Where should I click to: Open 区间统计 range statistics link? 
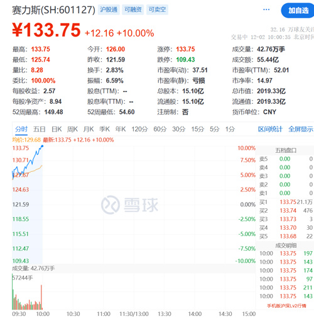coord(270,129)
